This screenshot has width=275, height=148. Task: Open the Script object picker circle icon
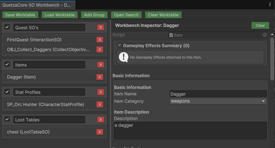(265, 35)
